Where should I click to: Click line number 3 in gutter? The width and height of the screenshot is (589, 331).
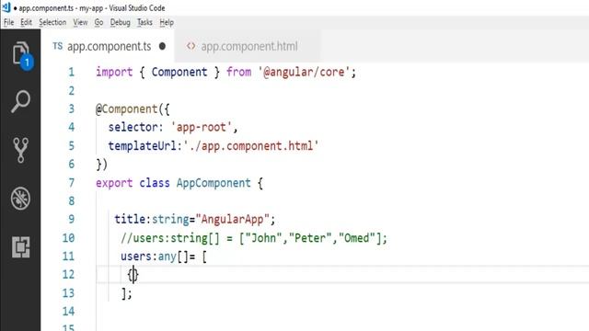(72, 108)
